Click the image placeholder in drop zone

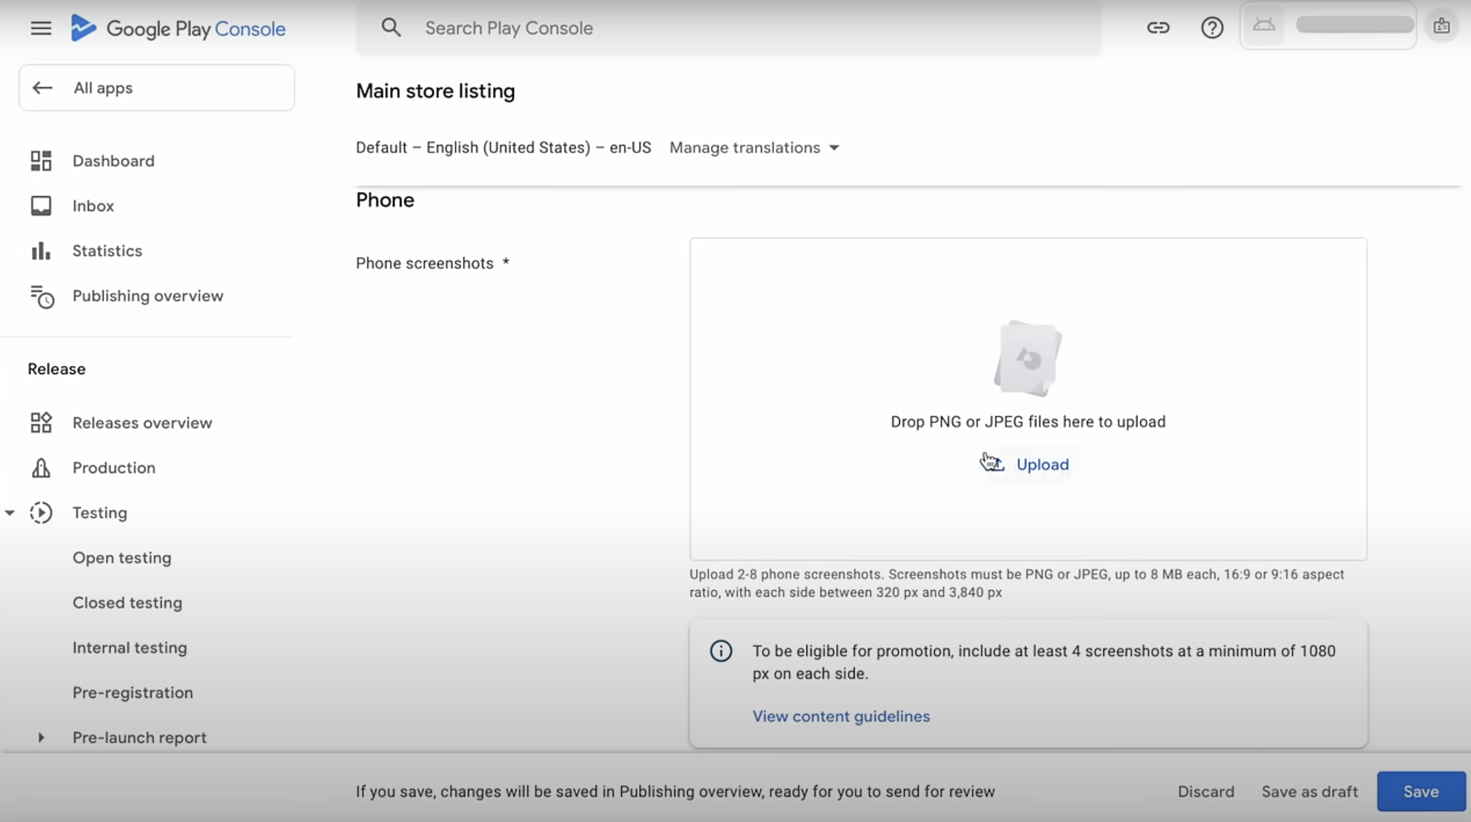point(1028,358)
